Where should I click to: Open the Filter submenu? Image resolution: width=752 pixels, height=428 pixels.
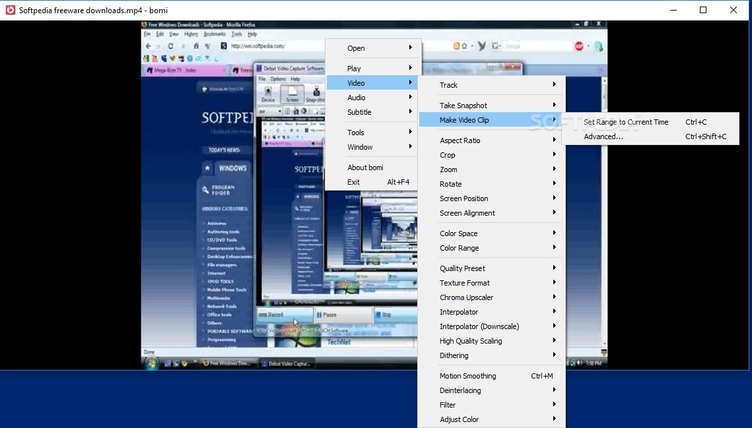(x=492, y=405)
